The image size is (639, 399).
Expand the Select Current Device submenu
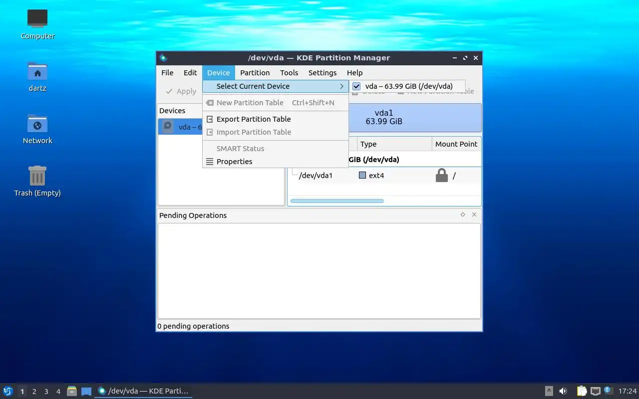pos(275,86)
